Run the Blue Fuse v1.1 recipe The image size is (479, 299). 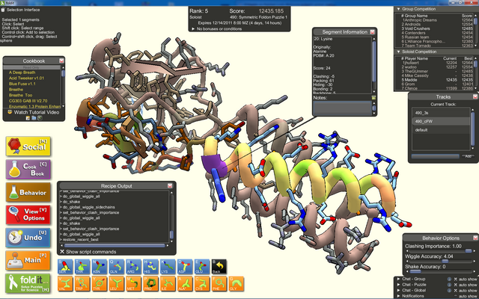point(22,84)
